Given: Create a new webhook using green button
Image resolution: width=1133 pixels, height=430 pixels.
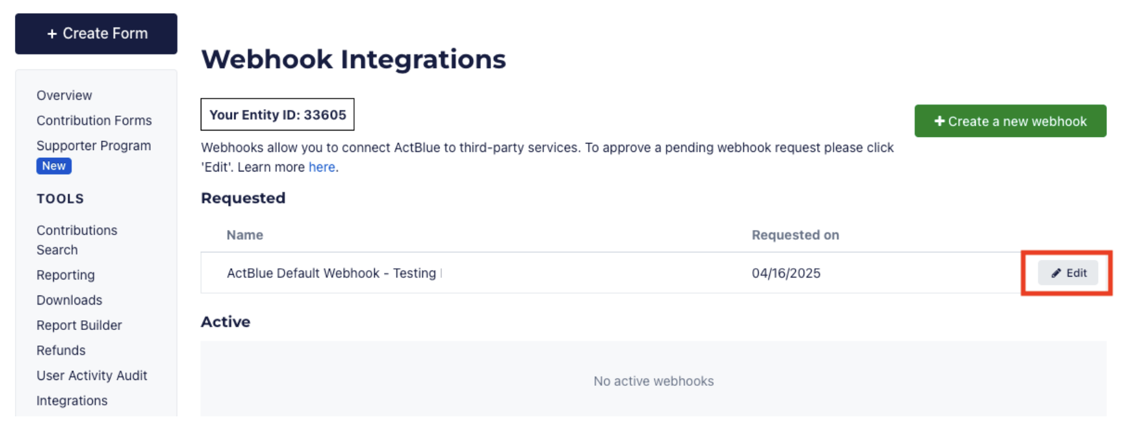Looking at the screenshot, I should 1010,121.
